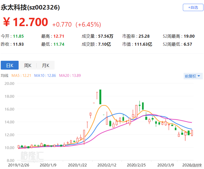Click 最高 high value 12.71

click(x=59, y=36)
